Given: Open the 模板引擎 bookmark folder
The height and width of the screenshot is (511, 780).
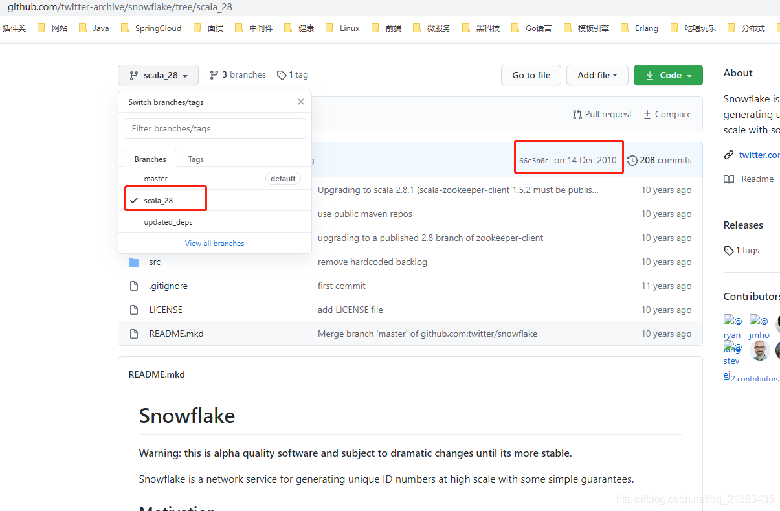Looking at the screenshot, I should [x=586, y=28].
